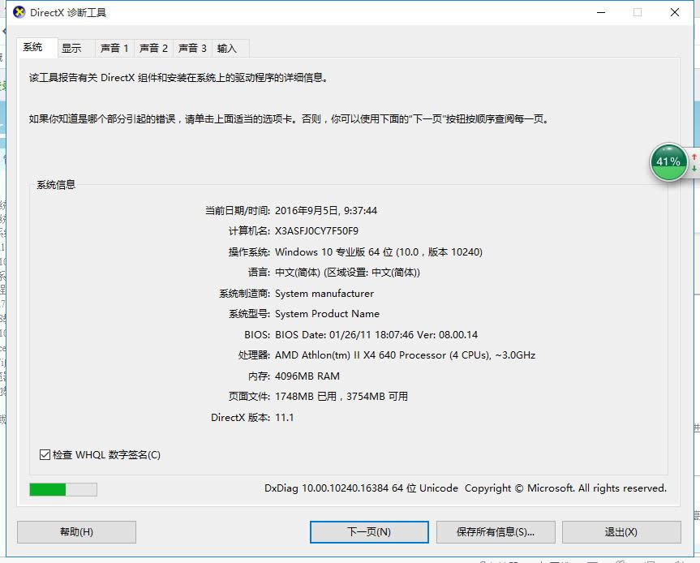700x563 pixels.
Task: Click the green scan progress bar
Action: (x=45, y=489)
